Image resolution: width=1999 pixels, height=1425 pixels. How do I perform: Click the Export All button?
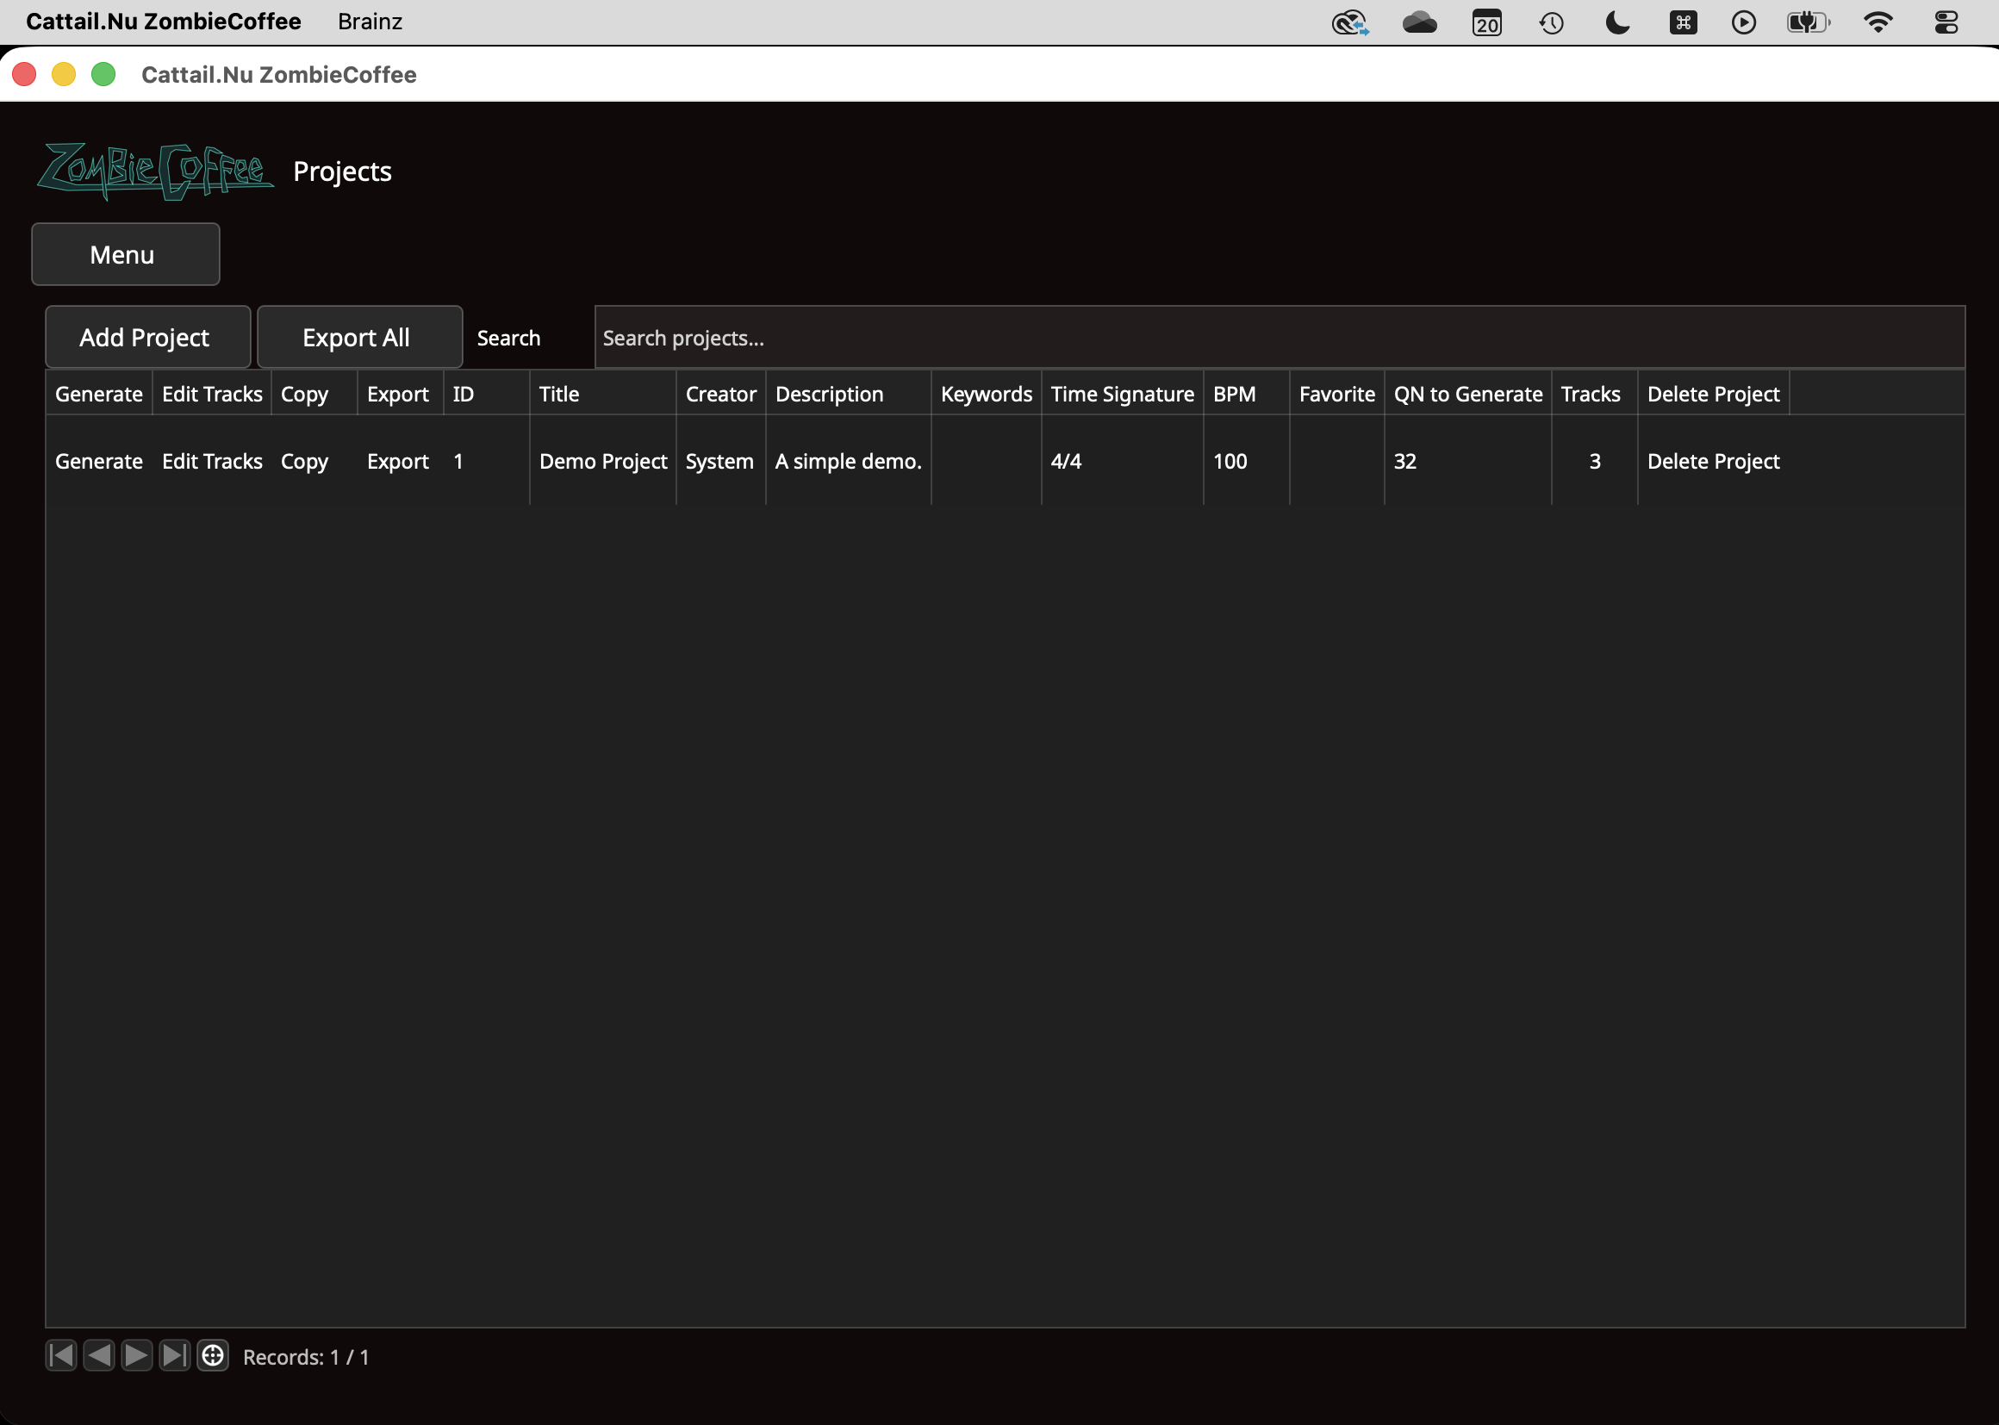pyautogui.click(x=360, y=337)
